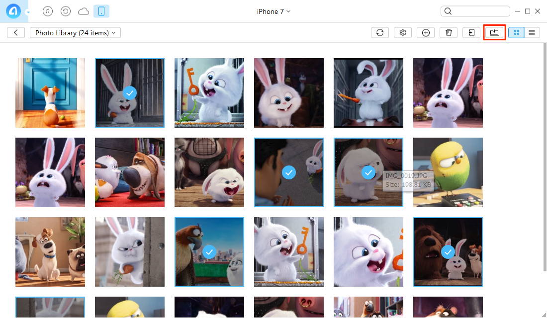Add photos with the plus icon
The width and height of the screenshot is (547, 318).
tap(426, 33)
